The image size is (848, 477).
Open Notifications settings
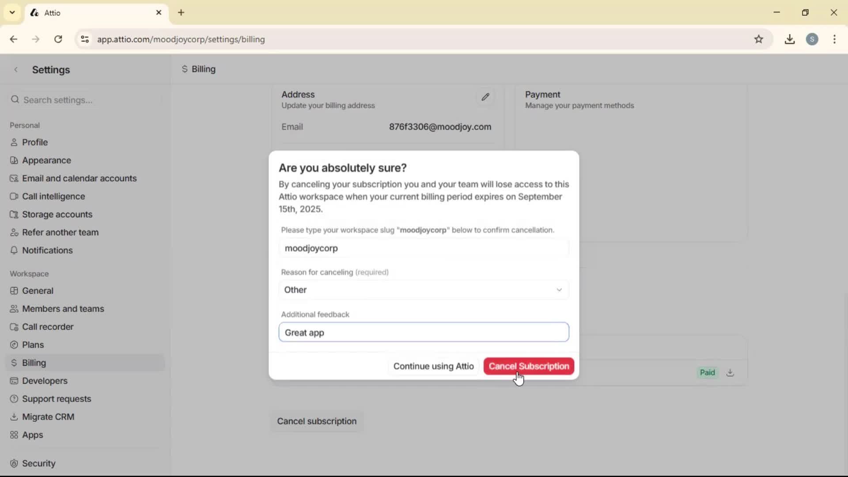pyautogui.click(x=47, y=250)
